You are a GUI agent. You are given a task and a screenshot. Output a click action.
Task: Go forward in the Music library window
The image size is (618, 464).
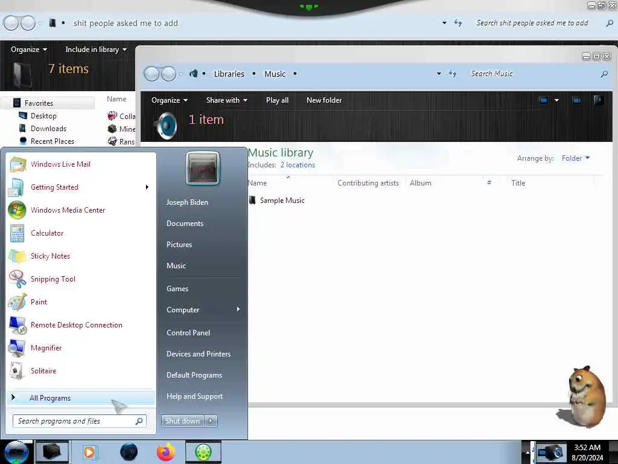click(x=169, y=74)
